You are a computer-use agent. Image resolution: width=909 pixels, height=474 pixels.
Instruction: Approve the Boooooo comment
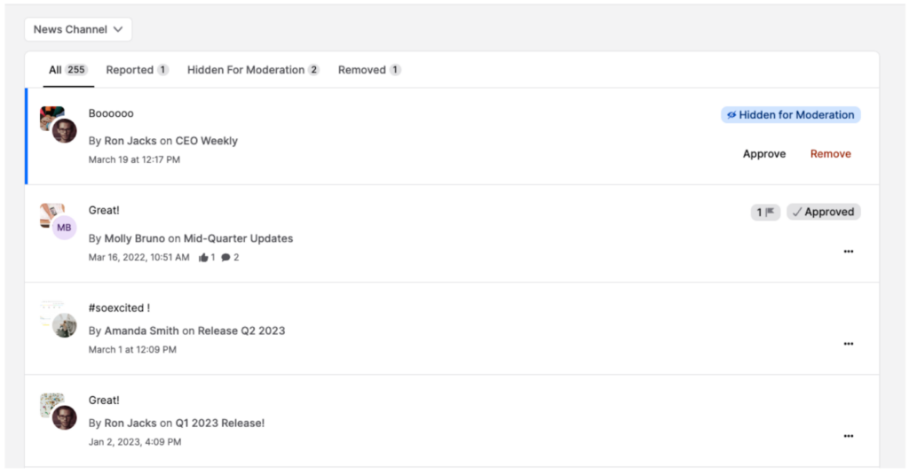pyautogui.click(x=763, y=154)
